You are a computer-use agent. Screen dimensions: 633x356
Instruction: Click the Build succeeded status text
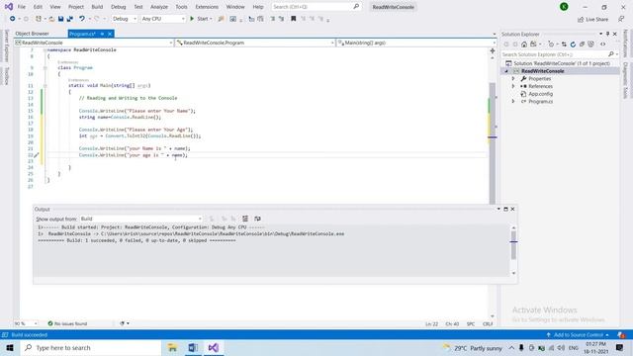click(29, 335)
